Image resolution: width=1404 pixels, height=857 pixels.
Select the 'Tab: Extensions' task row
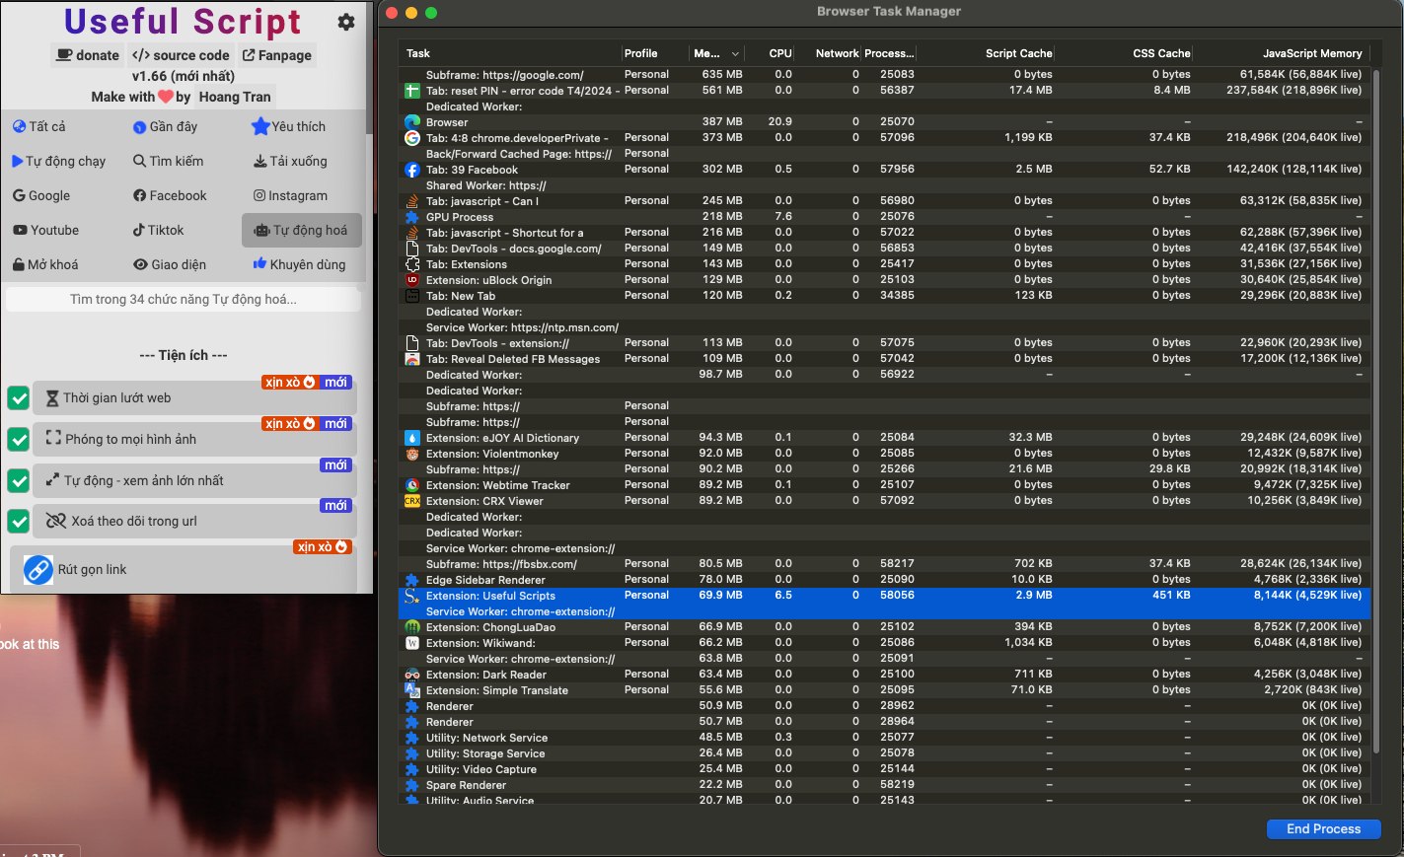[884, 264]
